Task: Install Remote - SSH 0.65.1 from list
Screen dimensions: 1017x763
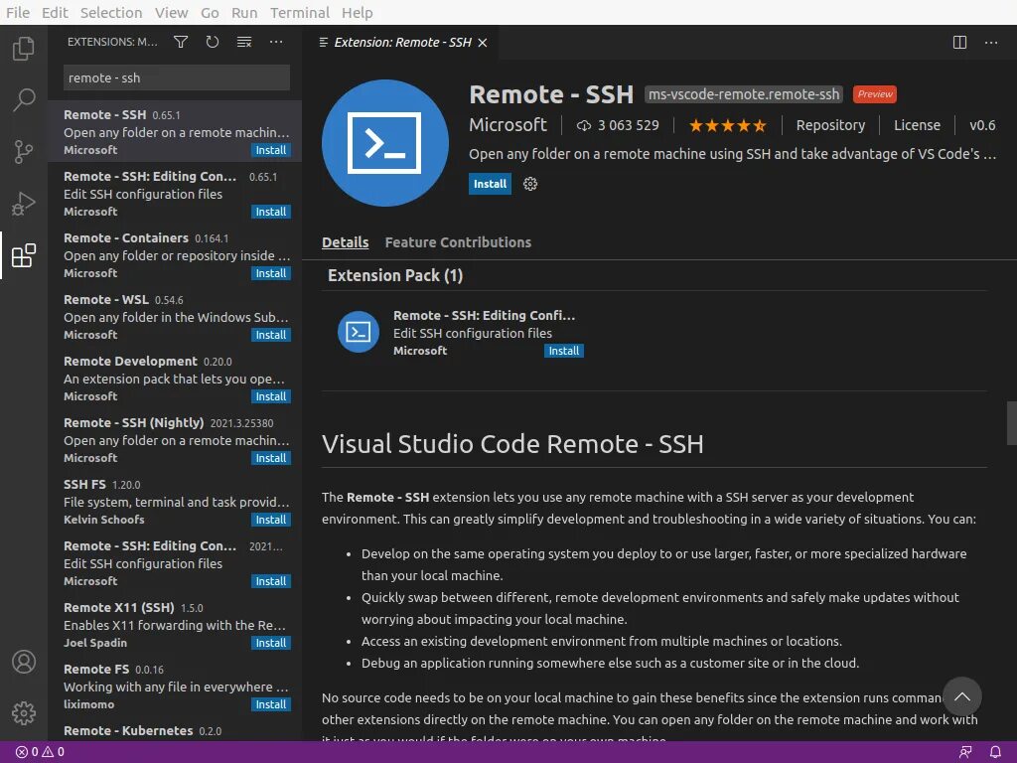Action: (x=271, y=150)
